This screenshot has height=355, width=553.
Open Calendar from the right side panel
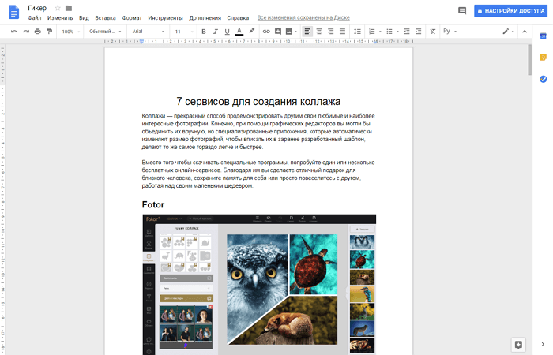(x=543, y=35)
